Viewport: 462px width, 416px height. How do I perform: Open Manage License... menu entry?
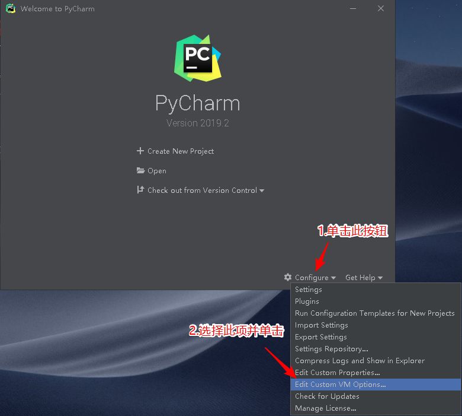tap(376, 408)
